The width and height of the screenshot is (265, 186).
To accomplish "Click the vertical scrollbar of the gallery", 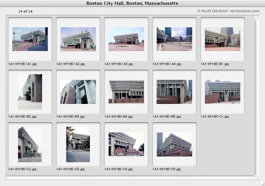I will (257, 98).
